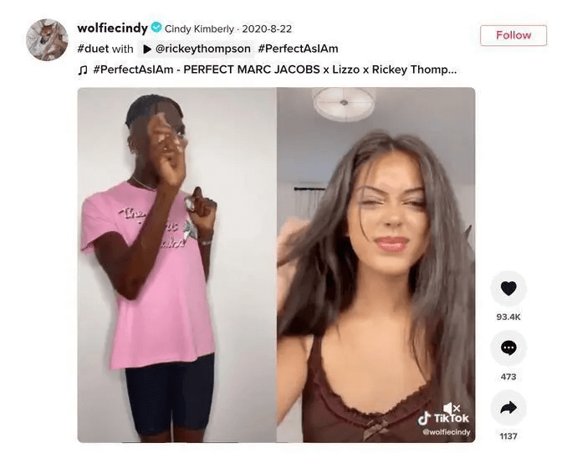Follow the wolfiecindy account
The image size is (562, 453).
(x=513, y=35)
